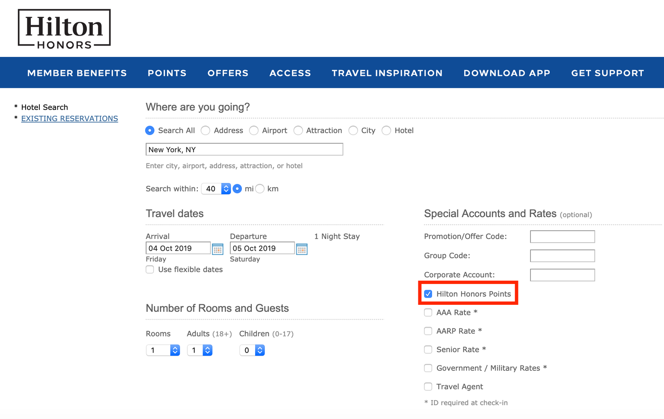Adjust the Search within distance stepper

226,188
